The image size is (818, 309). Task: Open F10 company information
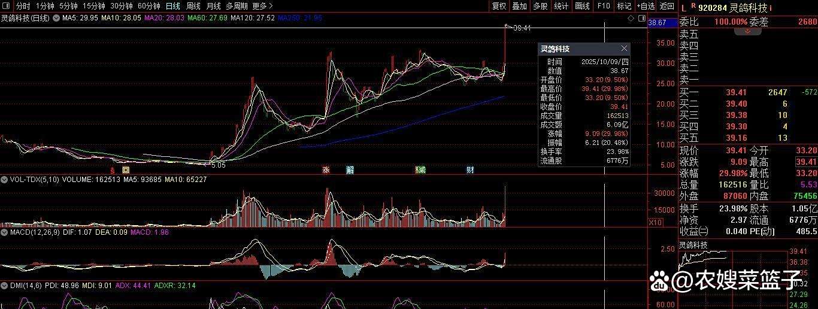pos(604,6)
